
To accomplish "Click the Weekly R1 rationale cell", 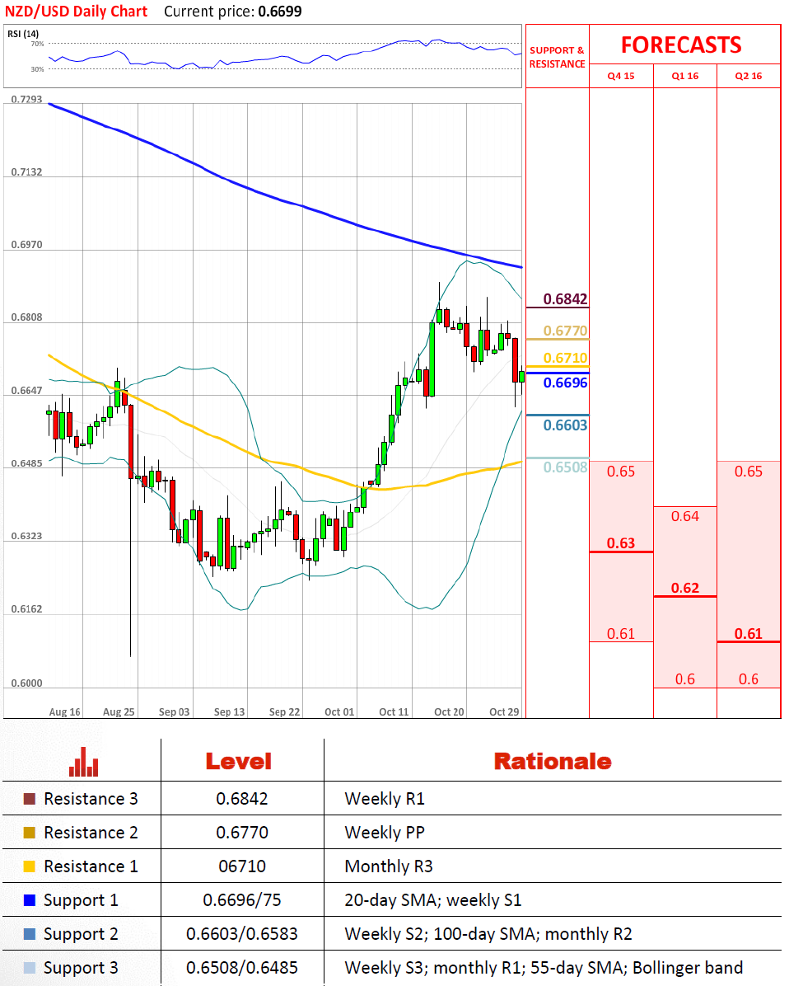I will pos(385,799).
